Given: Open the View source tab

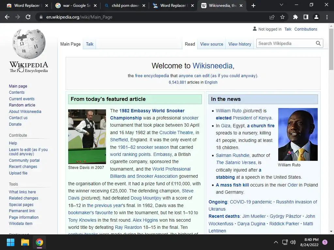Looking at the screenshot, I should (x=211, y=44).
